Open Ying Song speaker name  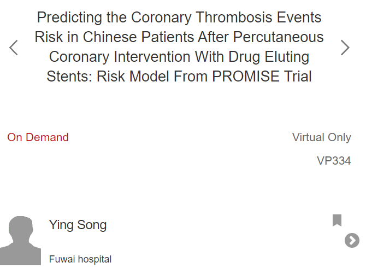(x=78, y=225)
